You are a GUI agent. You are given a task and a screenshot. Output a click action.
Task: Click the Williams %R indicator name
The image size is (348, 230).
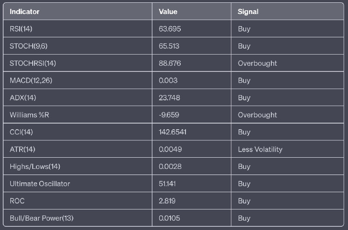pyautogui.click(x=31, y=115)
